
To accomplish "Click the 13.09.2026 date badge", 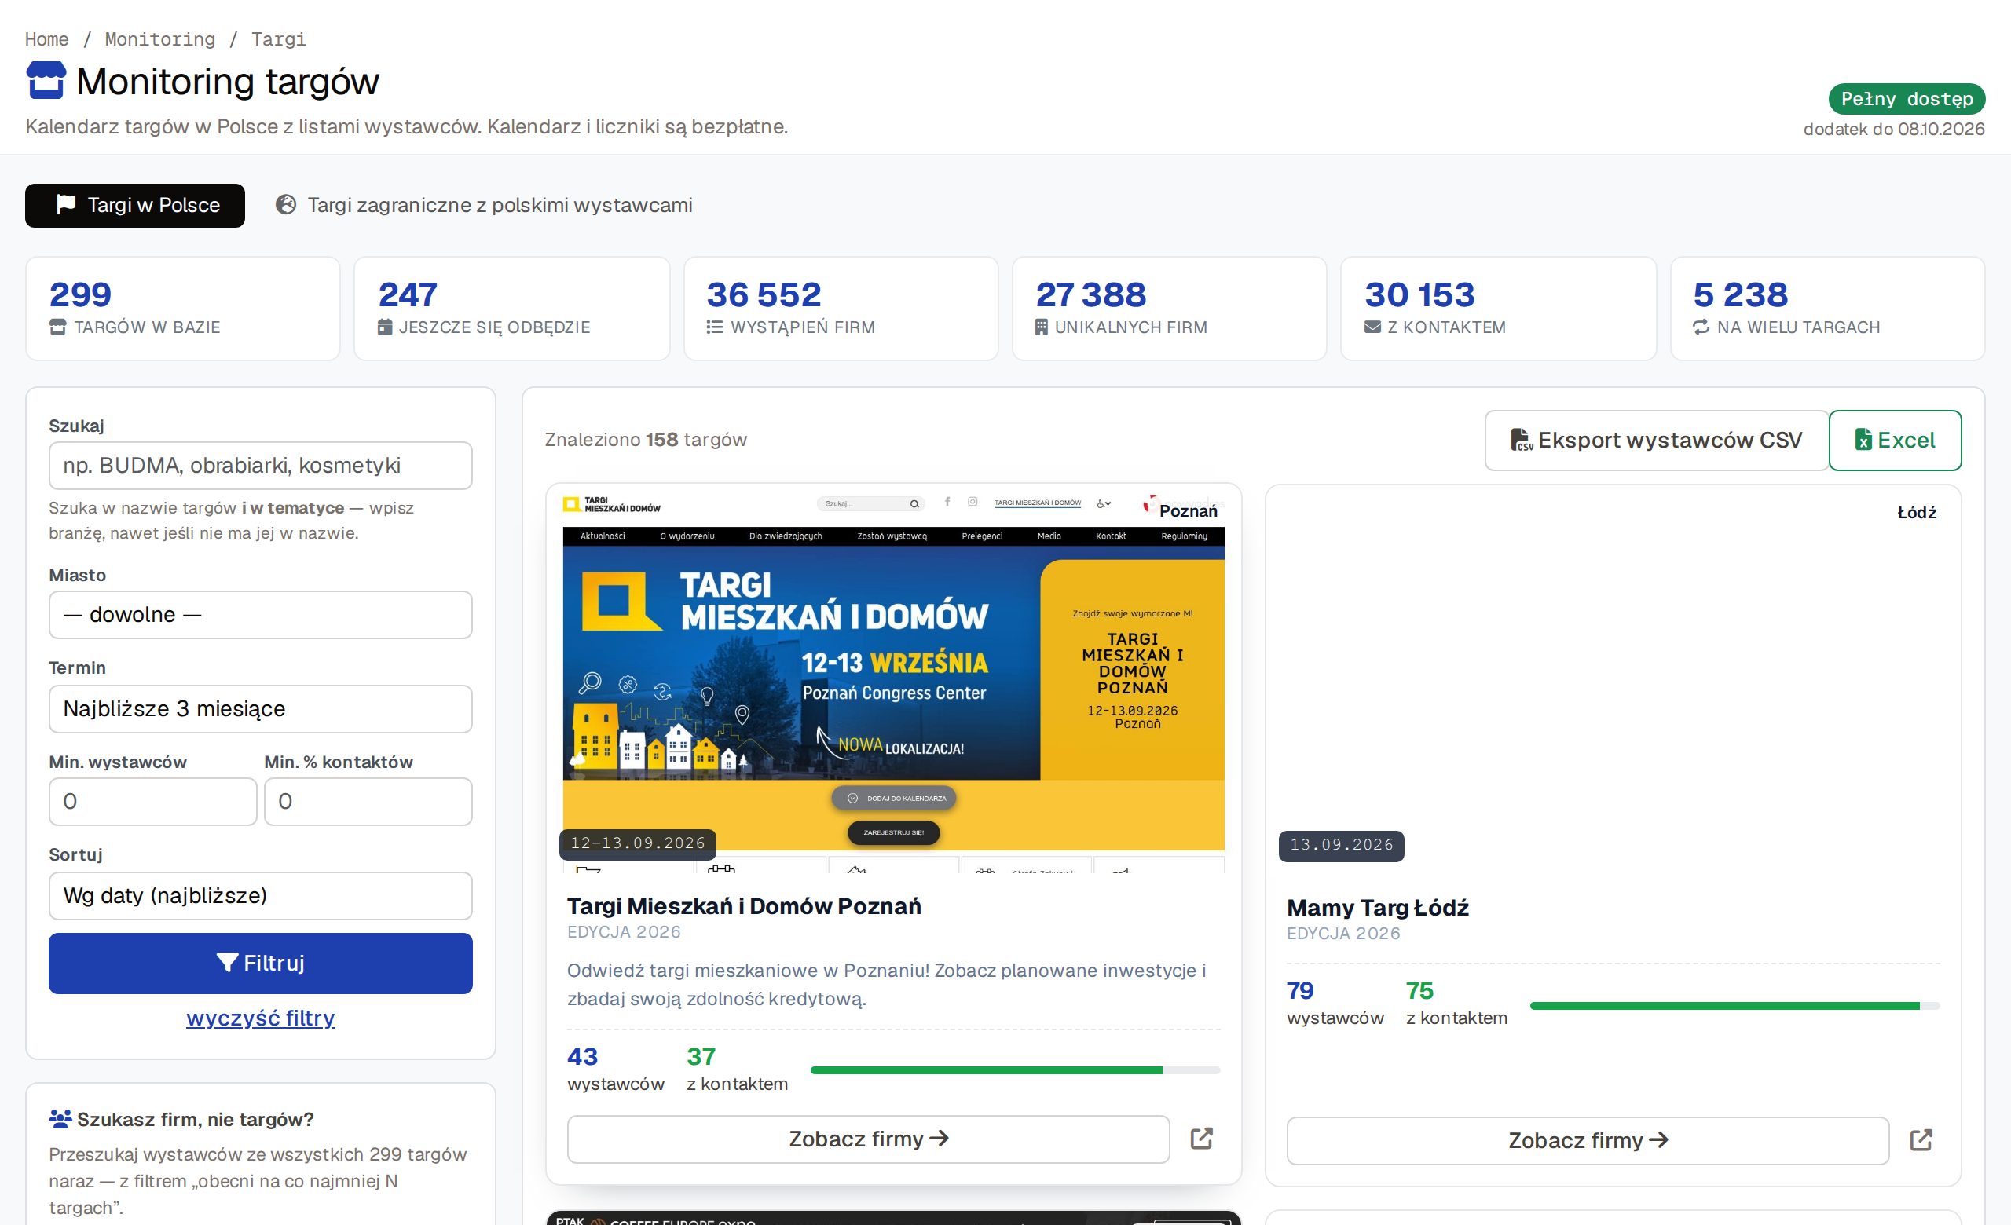I will click(x=1342, y=845).
